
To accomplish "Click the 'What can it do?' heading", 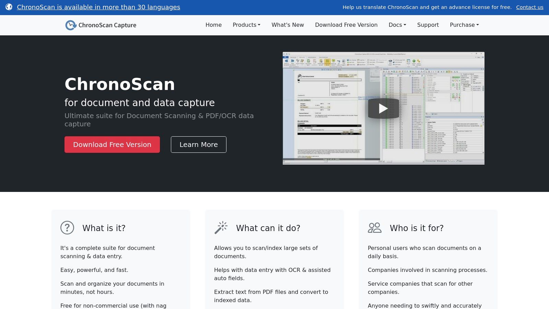I will 268,228.
